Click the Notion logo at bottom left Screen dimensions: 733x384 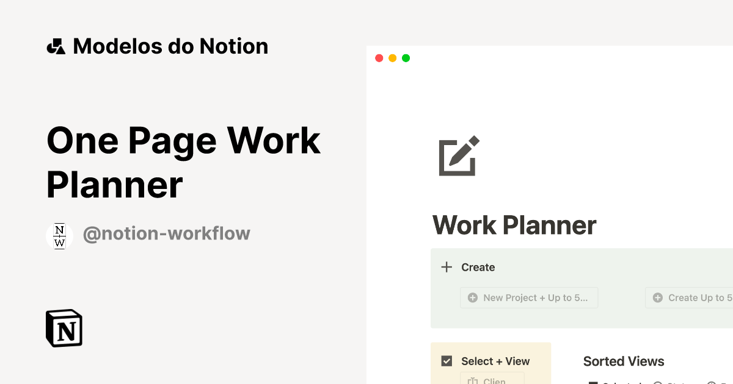pos(64,328)
